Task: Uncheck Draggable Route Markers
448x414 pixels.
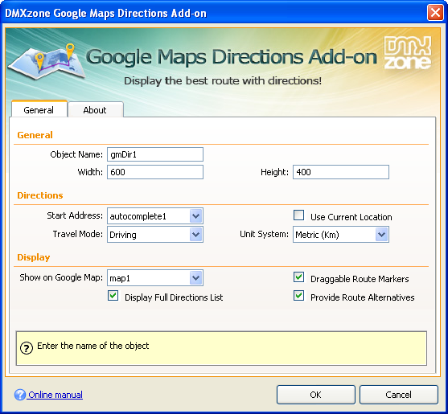Action: tap(299, 277)
